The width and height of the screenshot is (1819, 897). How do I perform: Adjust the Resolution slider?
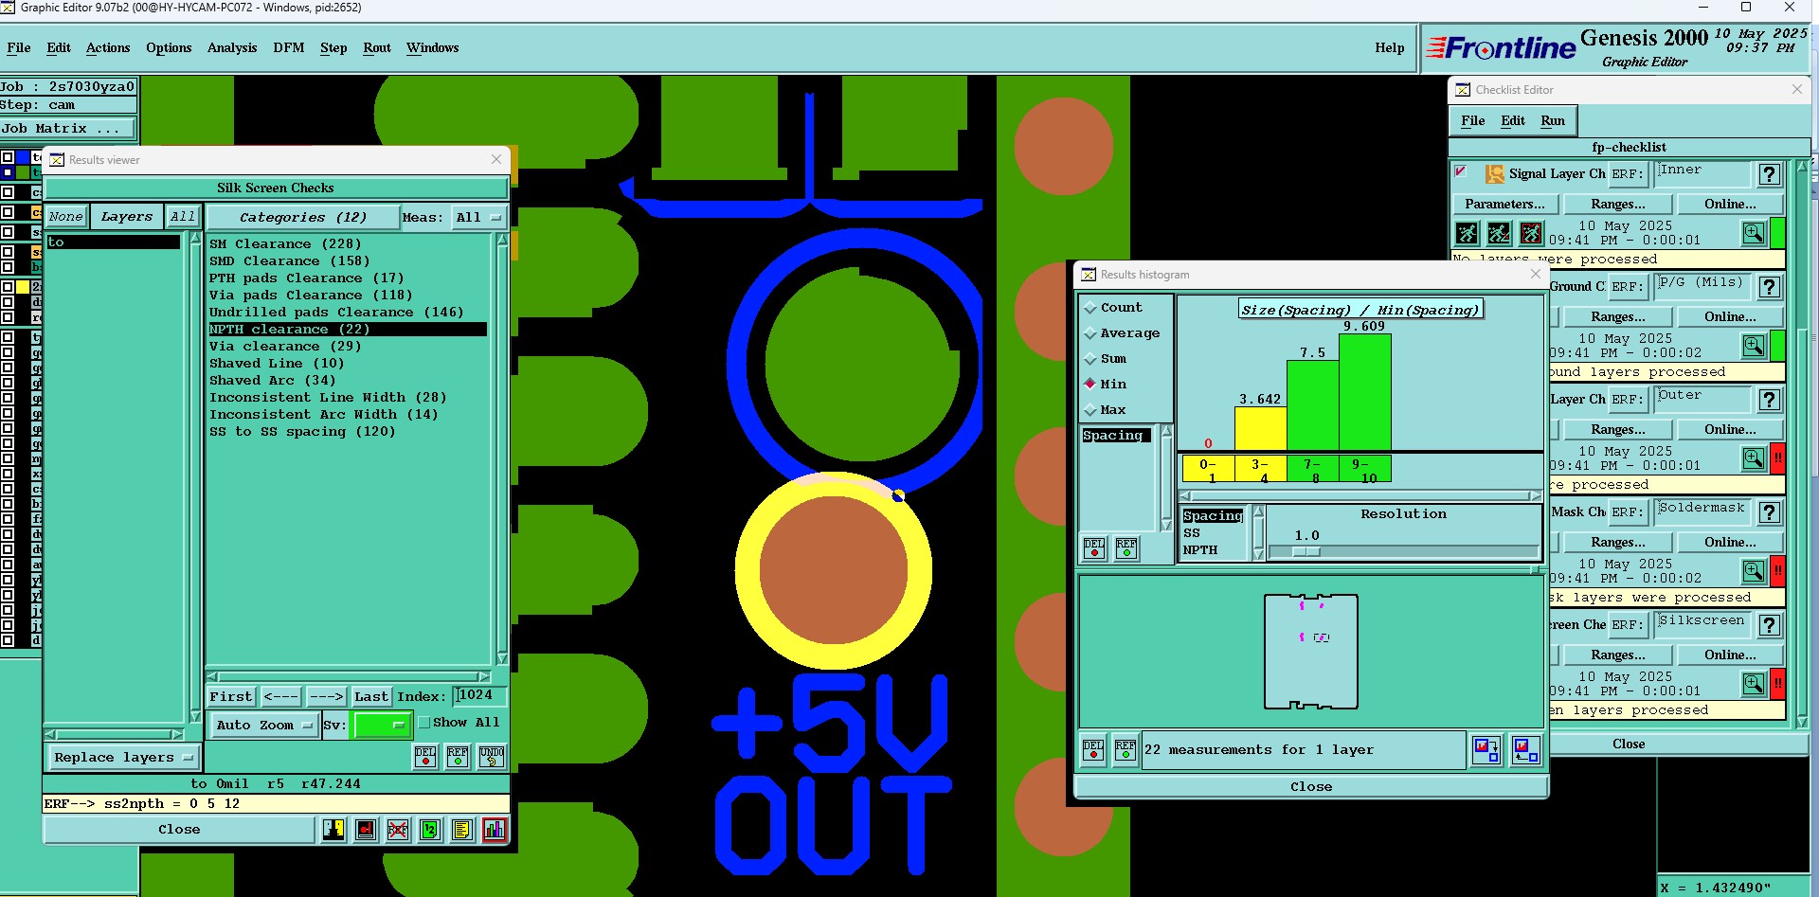[1306, 551]
